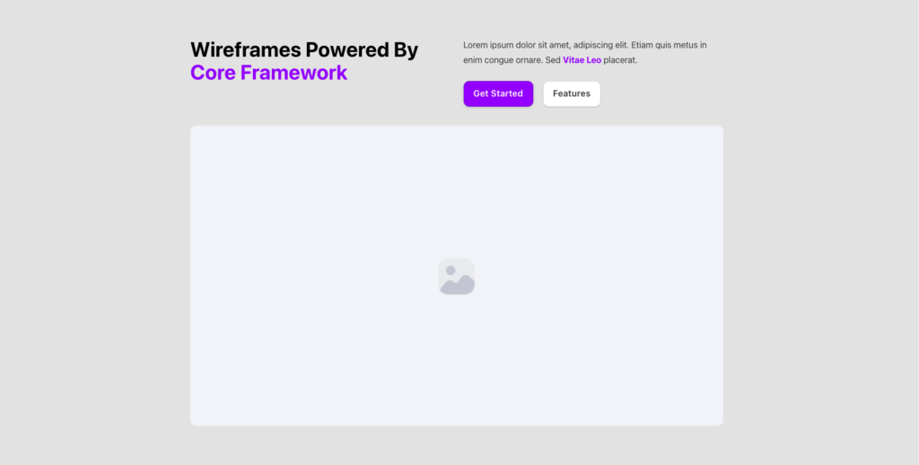Click the purple Get Started button
This screenshot has height=465, width=919.
point(498,93)
